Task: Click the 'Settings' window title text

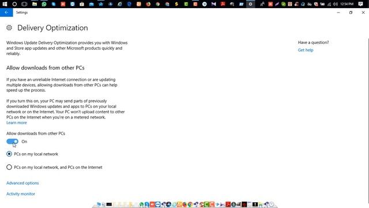Action: pos(22,13)
